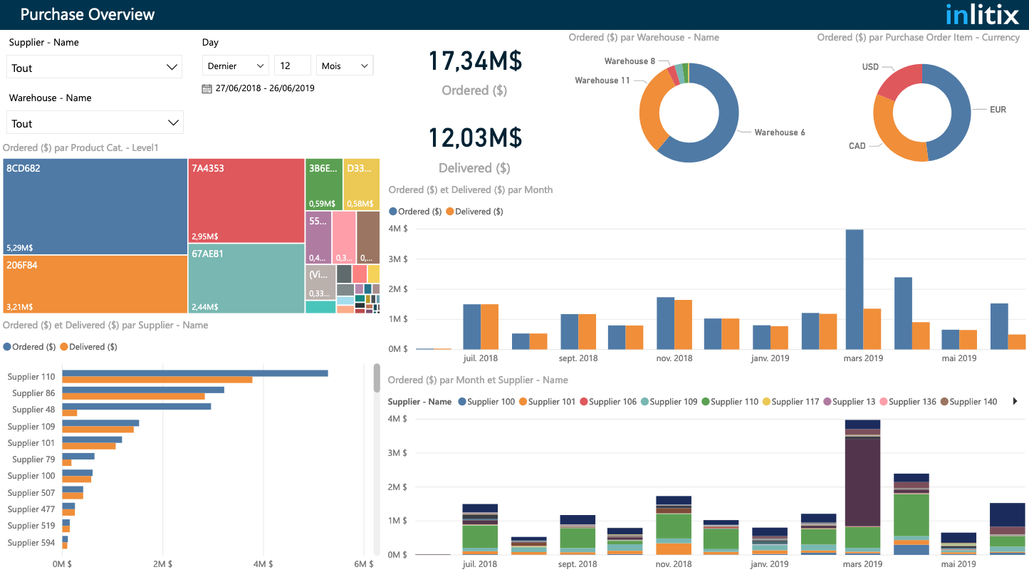The image size is (1029, 577).
Task: Click the Supplier 79 row label
Action: tap(33, 459)
